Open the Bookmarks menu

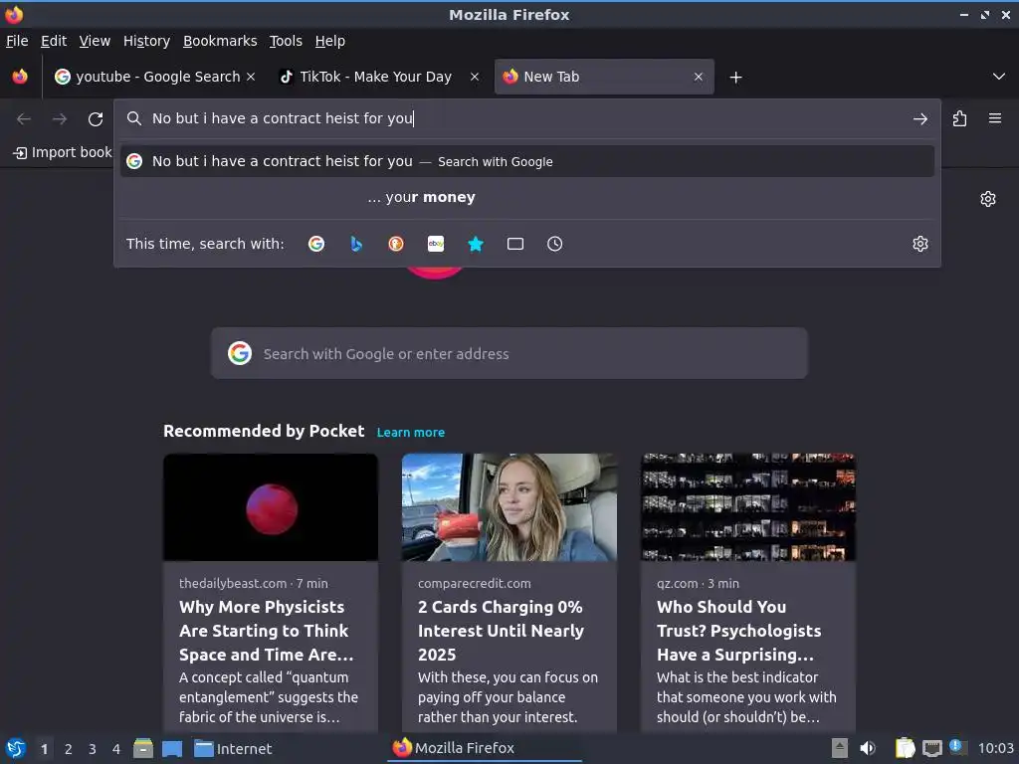tap(220, 41)
